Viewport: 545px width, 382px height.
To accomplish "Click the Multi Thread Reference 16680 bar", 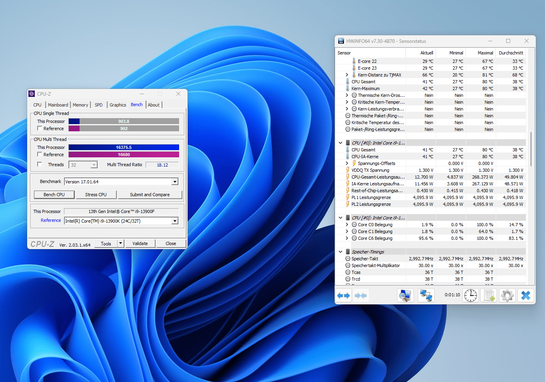I will pos(124,155).
